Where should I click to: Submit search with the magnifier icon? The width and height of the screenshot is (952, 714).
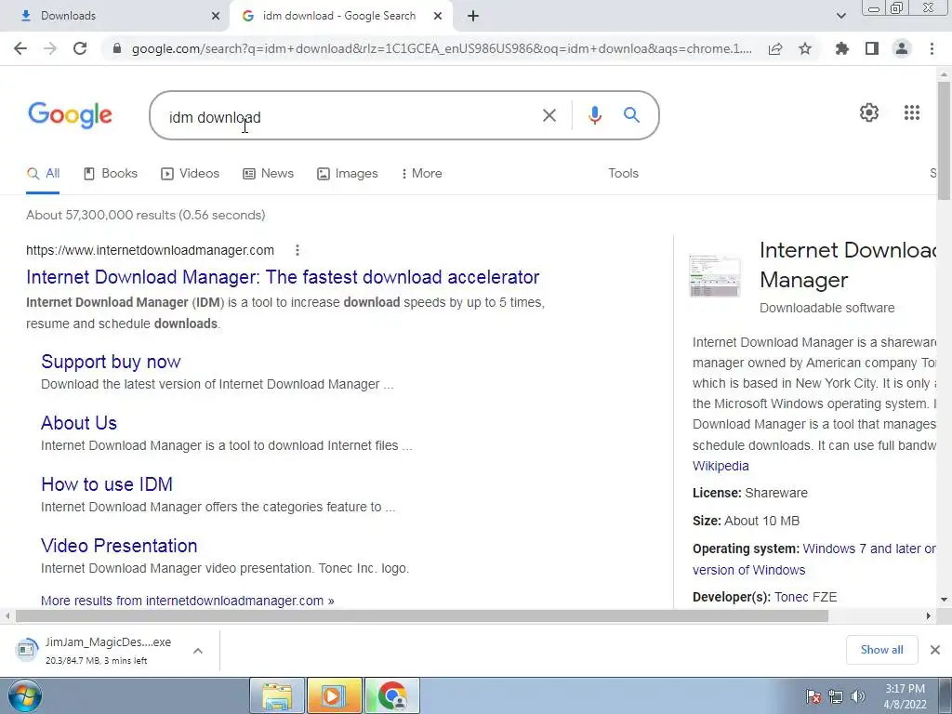(631, 114)
